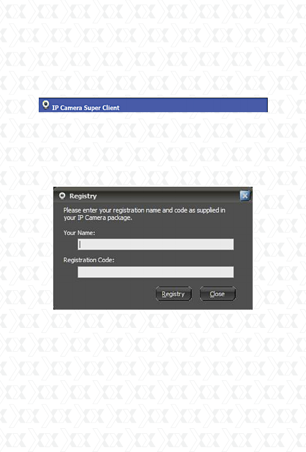This screenshot has width=306, height=452.
Task: Click the "your IP Camera package." text line
Action: click(98, 218)
